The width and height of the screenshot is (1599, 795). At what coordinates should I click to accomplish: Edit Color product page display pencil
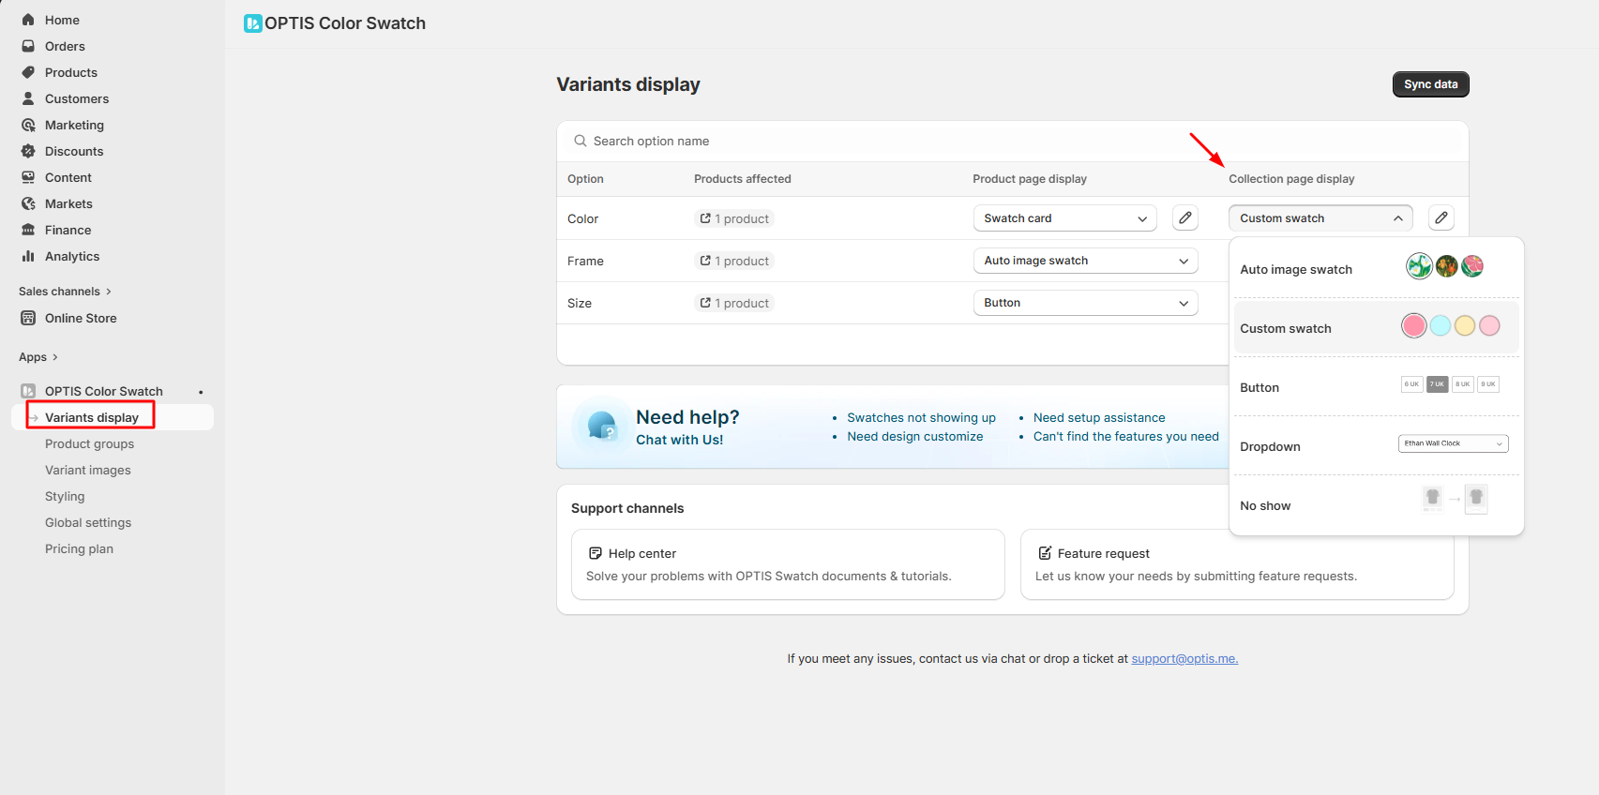1185,217
